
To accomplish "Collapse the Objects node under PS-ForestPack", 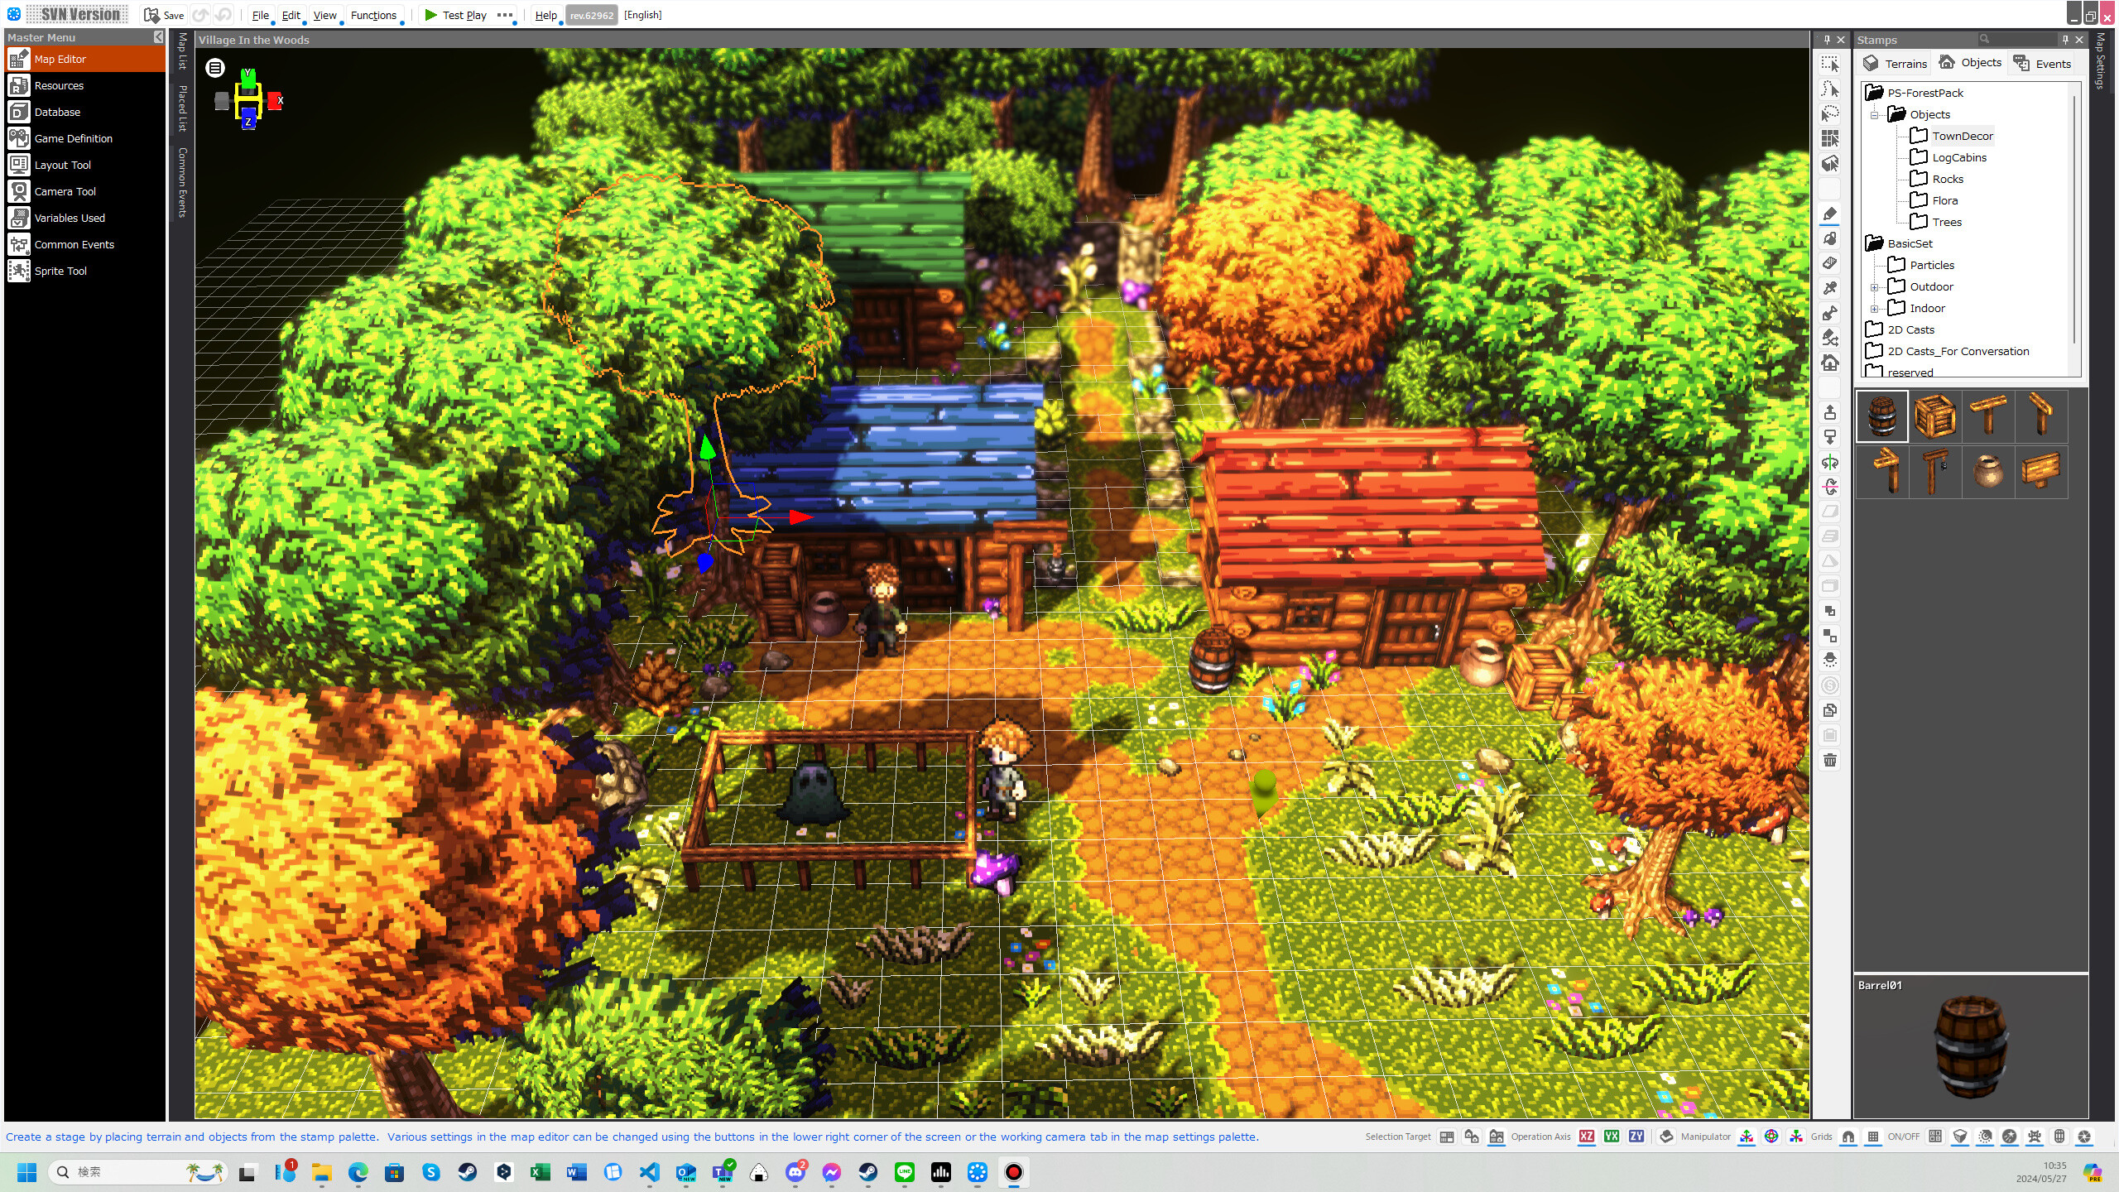I will pos(1874,113).
